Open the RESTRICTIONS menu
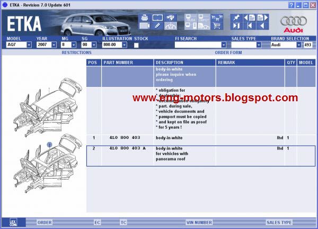Screen dimensions: 318x229 click(76, 52)
